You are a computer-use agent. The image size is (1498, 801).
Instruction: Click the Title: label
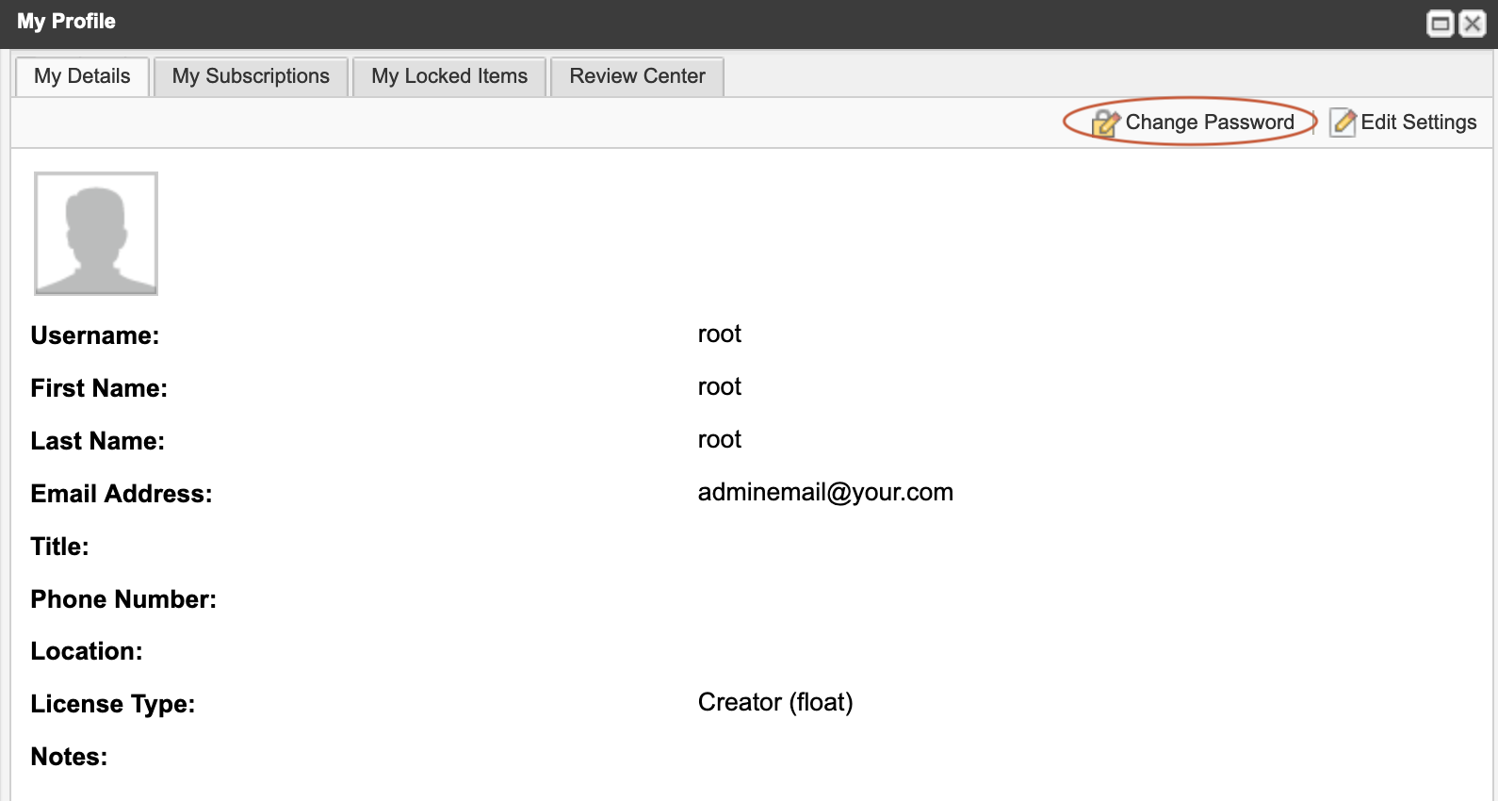pos(60,547)
